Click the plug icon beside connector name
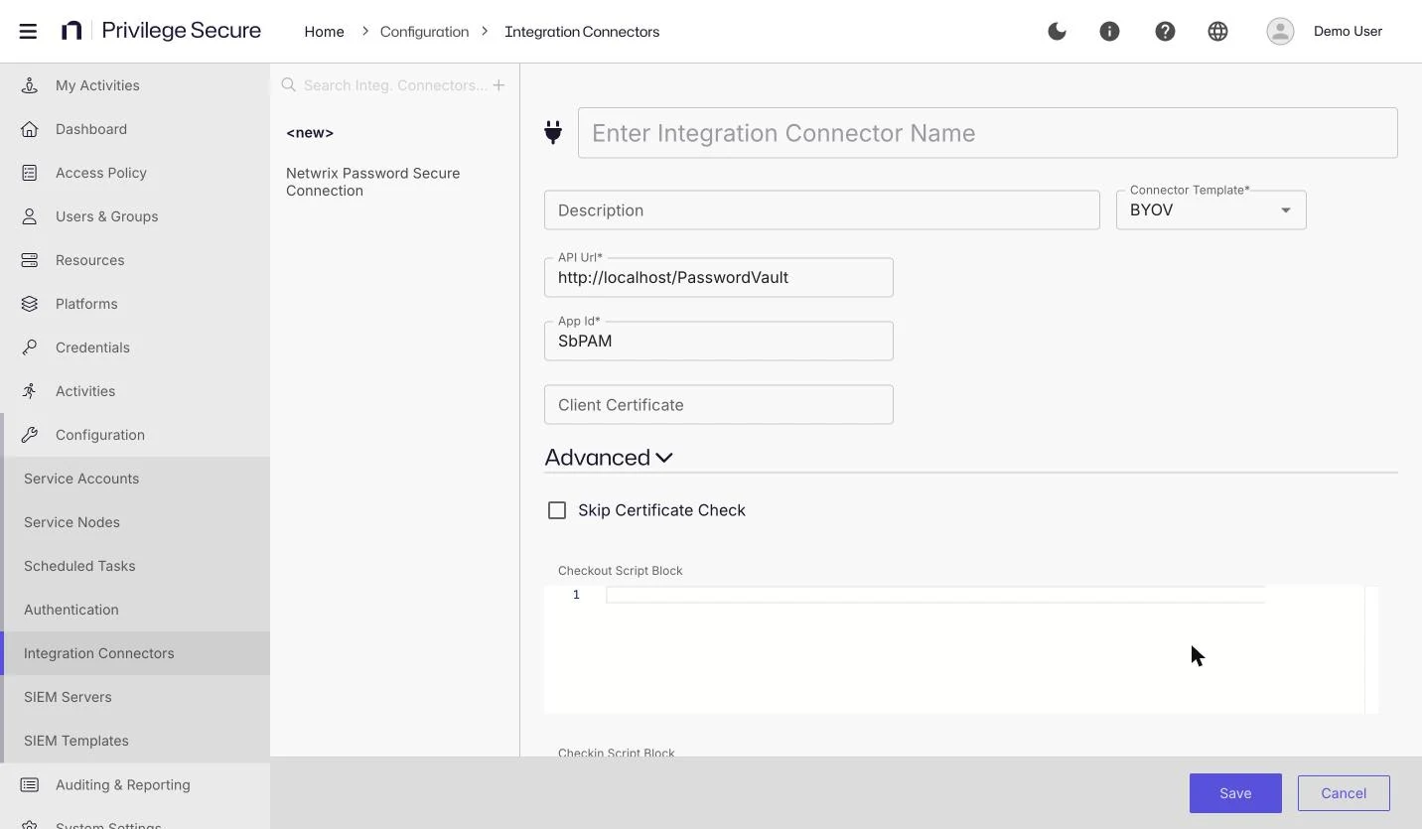Viewport: 1422px width, 829px height. coord(553,132)
